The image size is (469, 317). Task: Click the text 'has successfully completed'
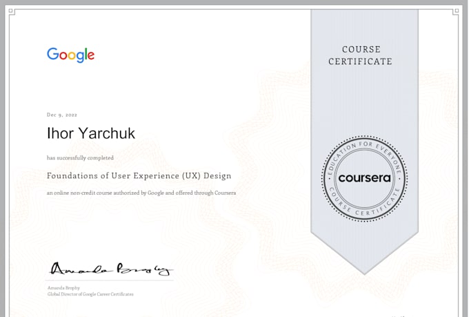80,158
